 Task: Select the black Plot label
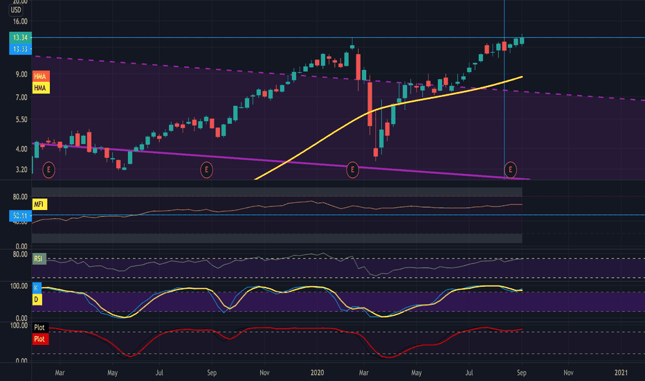coord(40,328)
